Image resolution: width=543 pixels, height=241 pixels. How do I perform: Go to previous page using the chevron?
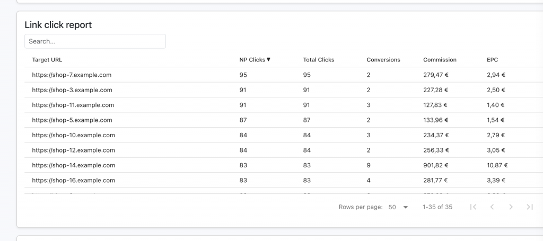click(x=492, y=207)
